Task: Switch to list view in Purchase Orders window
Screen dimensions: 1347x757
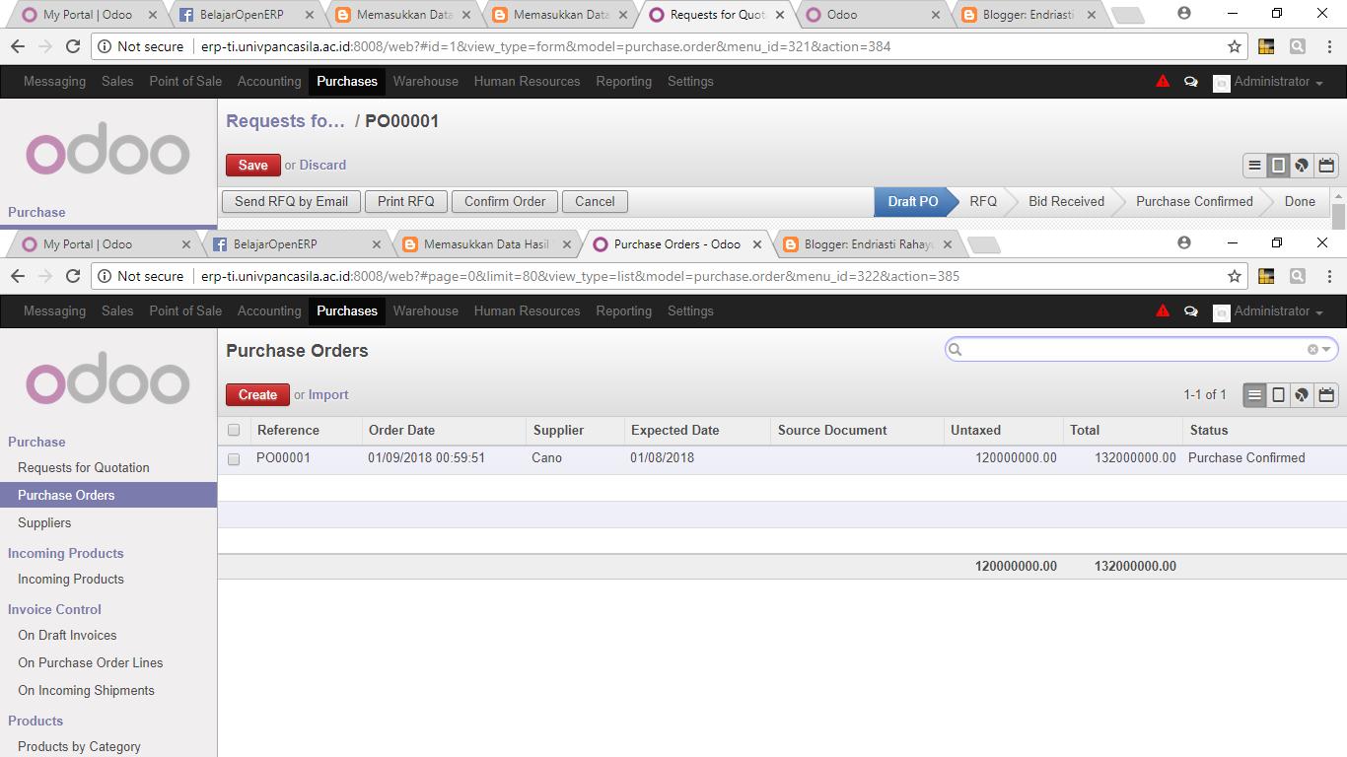Action: click(x=1255, y=395)
